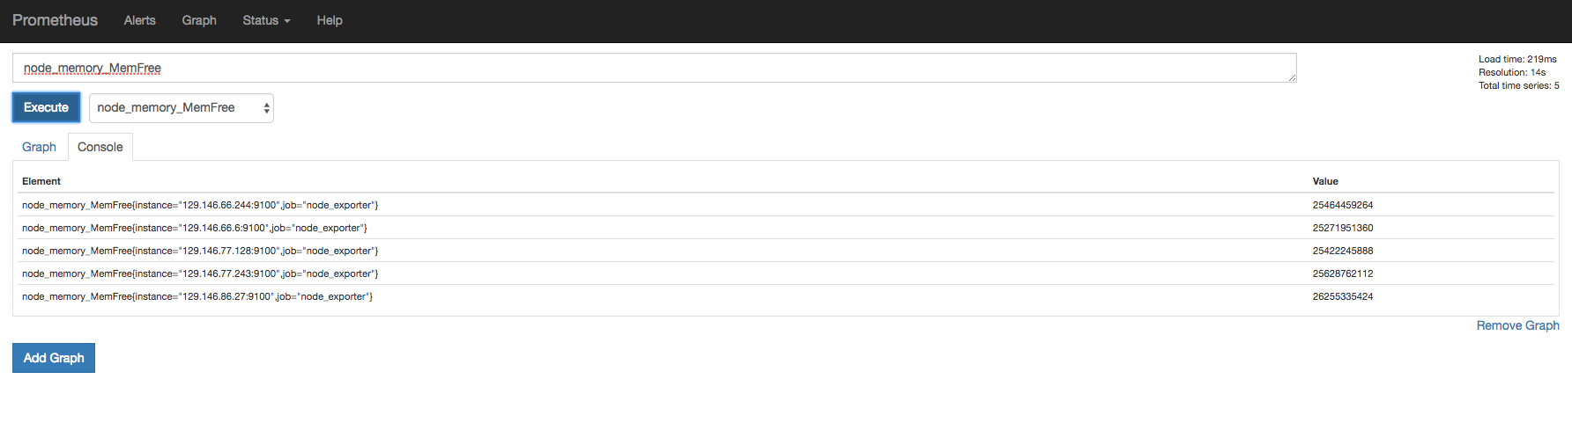Click the Element column header
The width and height of the screenshot is (1572, 423).
click(x=41, y=181)
